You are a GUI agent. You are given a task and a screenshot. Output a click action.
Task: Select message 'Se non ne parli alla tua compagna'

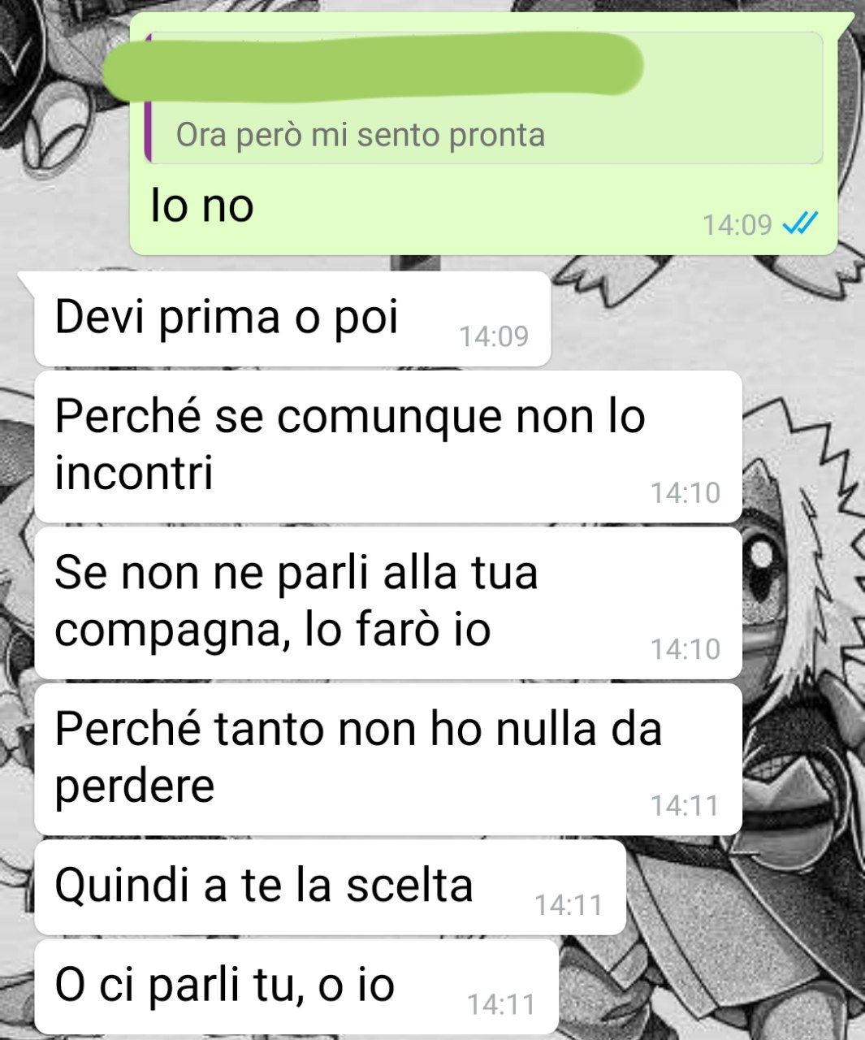click(x=388, y=603)
